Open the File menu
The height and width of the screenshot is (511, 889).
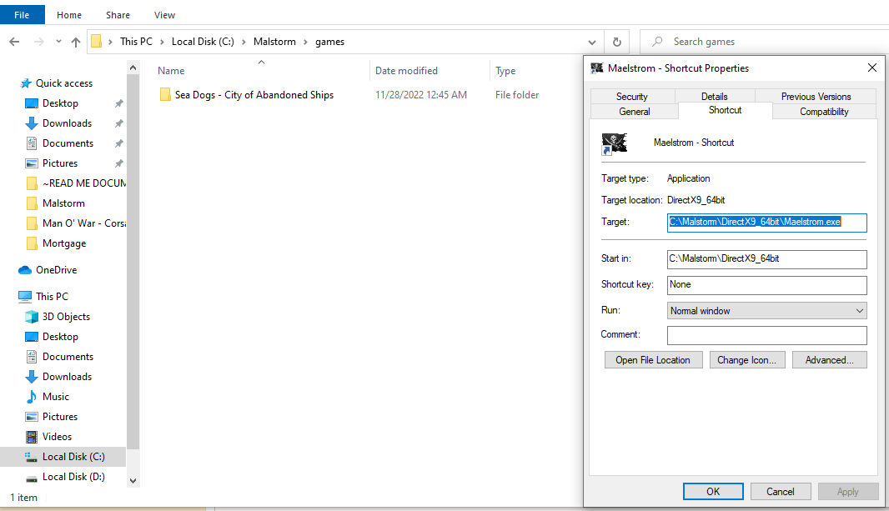[x=23, y=15]
